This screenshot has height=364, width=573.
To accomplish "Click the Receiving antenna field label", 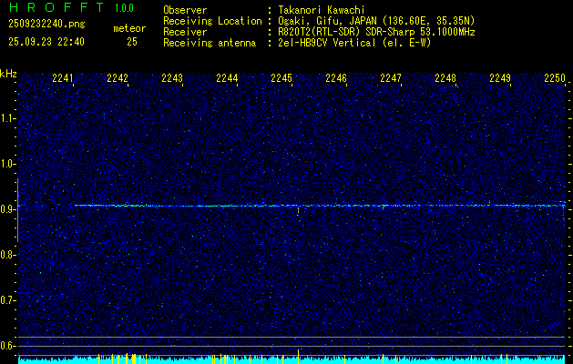I will pyautogui.click(x=210, y=43).
